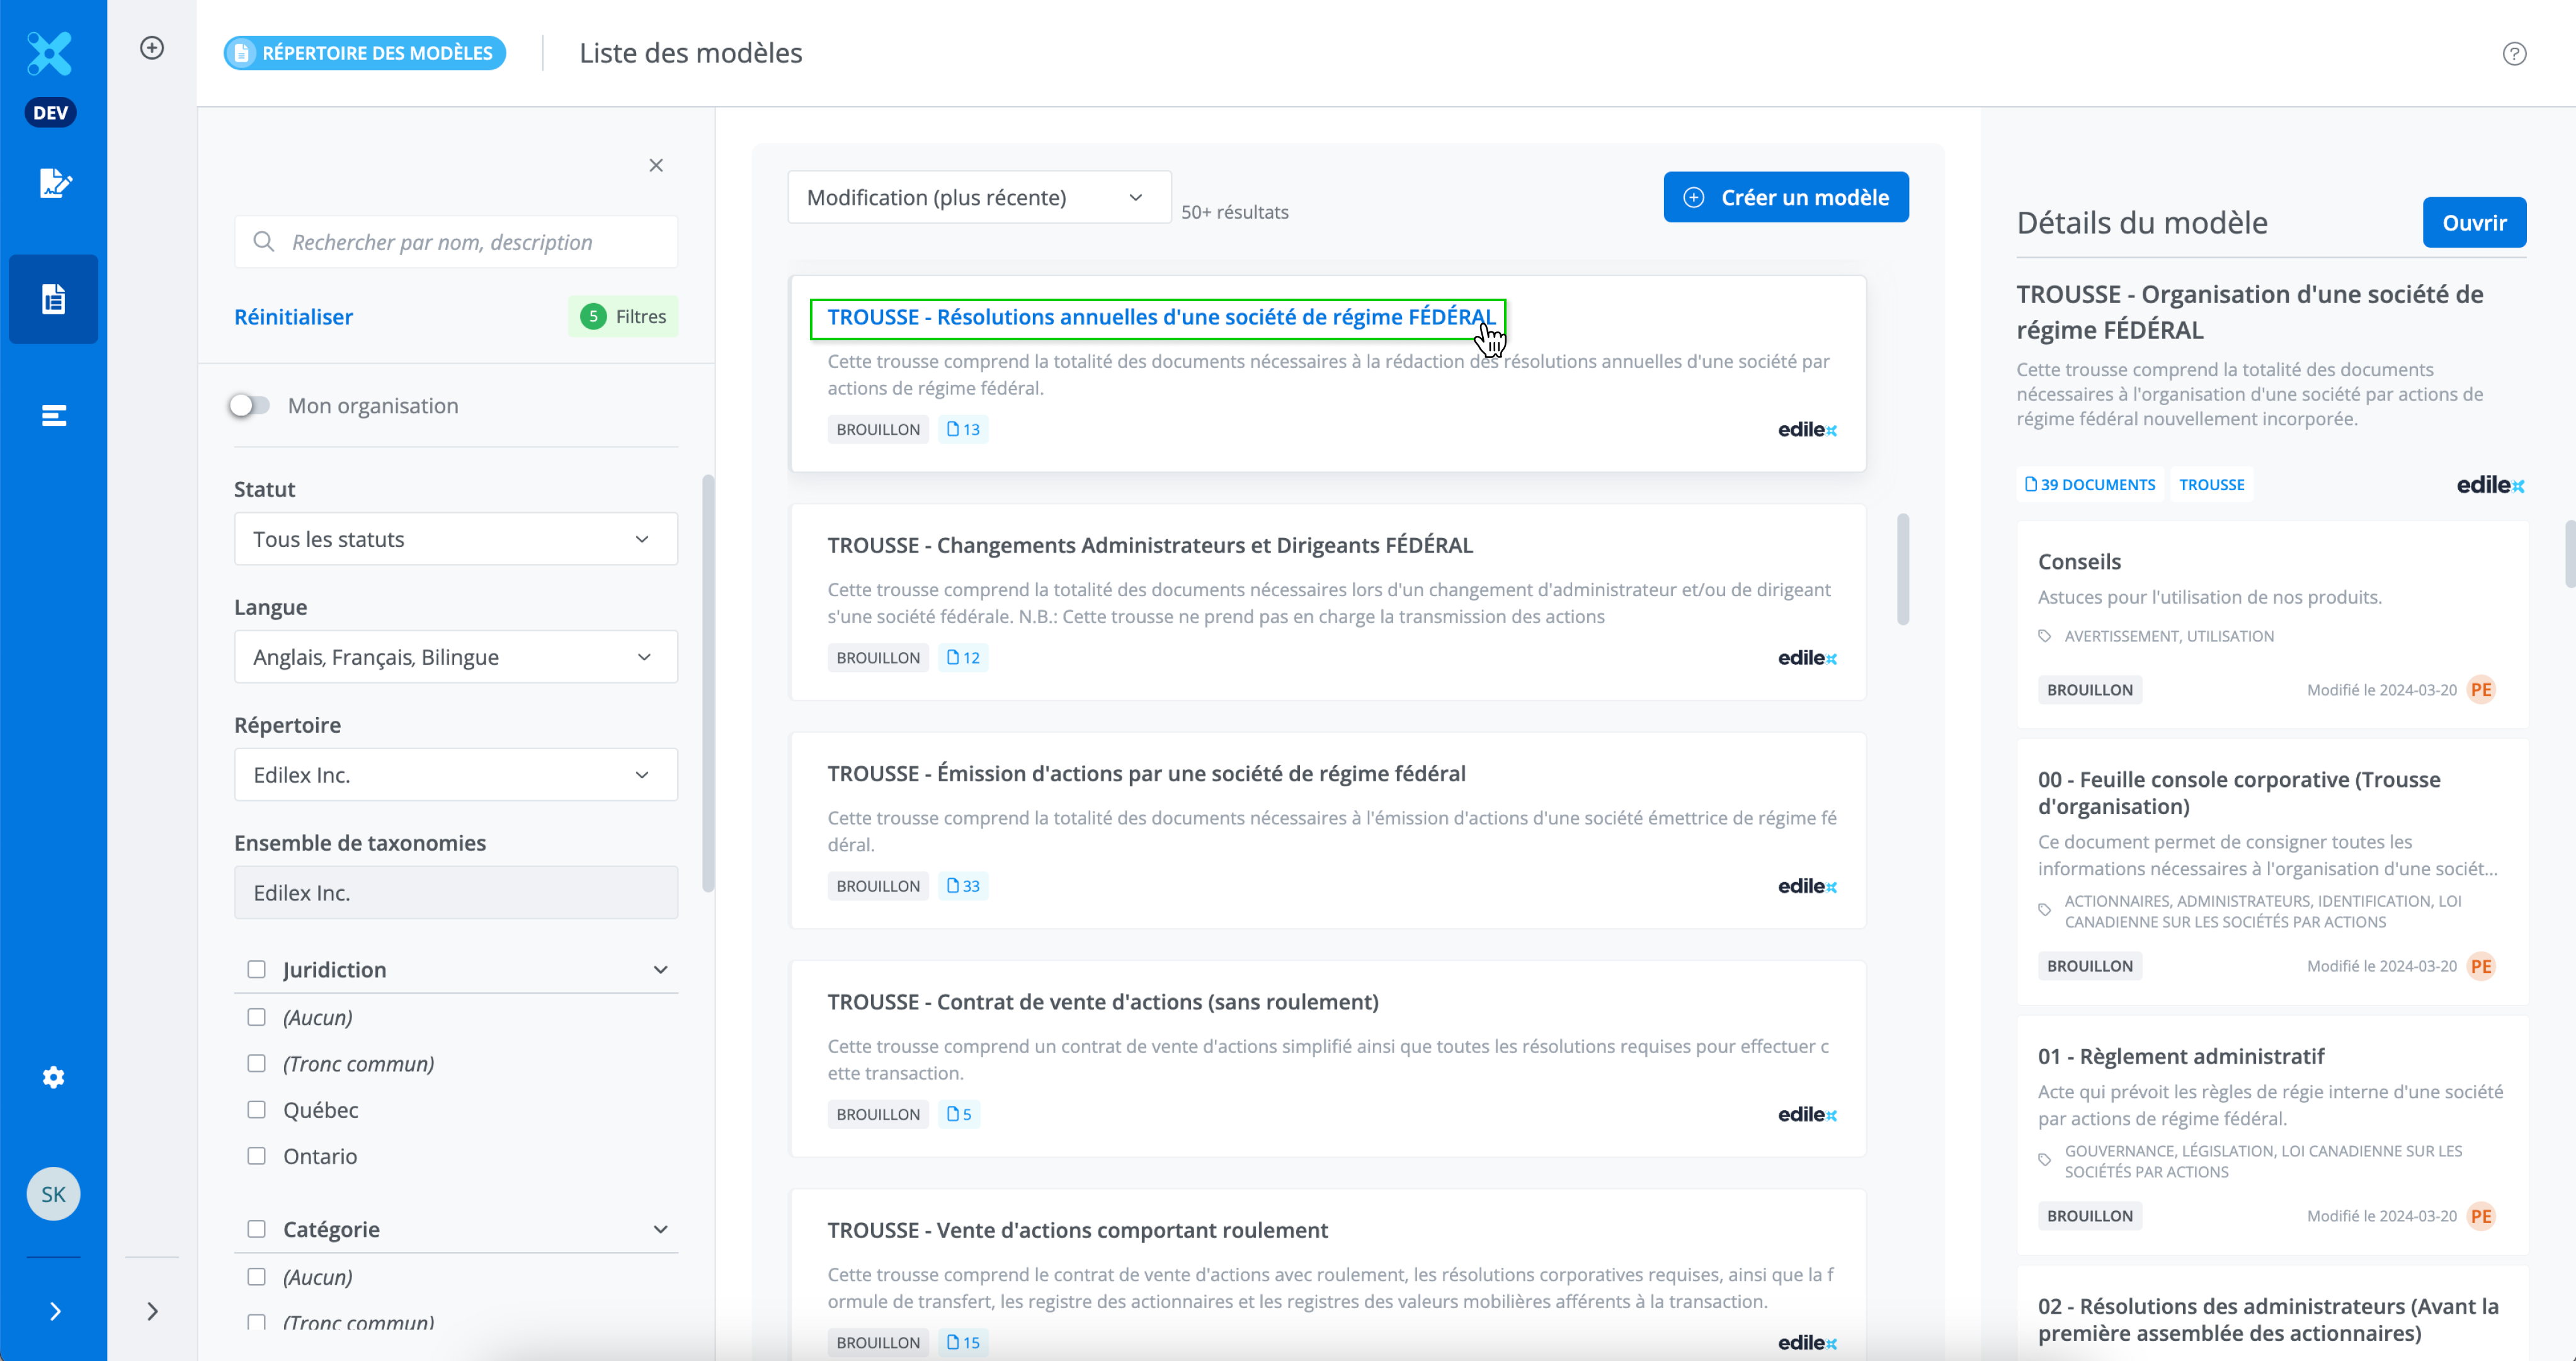
Task: Click the document signing icon in the left sidebar
Action: pos(54,183)
